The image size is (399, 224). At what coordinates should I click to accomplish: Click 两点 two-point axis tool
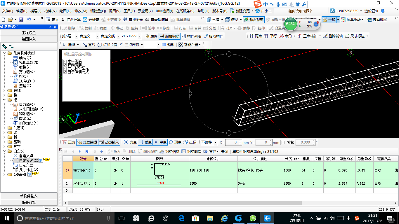tap(256, 36)
